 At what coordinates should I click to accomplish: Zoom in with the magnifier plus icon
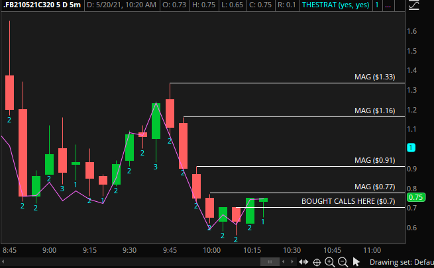pos(330,261)
